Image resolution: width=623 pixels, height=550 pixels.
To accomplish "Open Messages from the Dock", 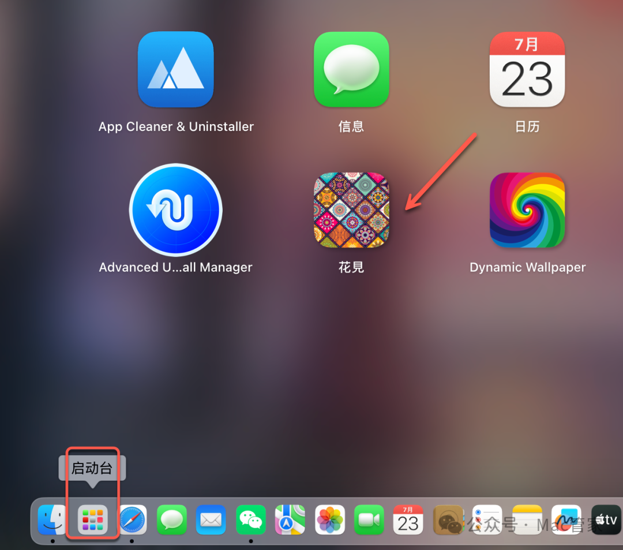I will (x=172, y=520).
